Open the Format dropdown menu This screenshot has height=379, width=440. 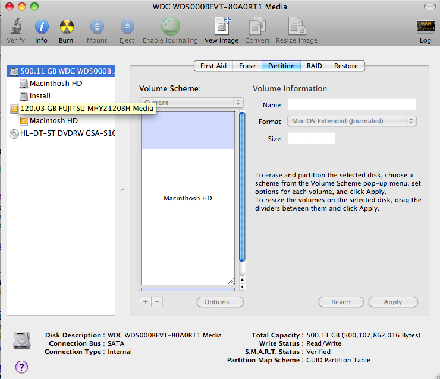352,121
